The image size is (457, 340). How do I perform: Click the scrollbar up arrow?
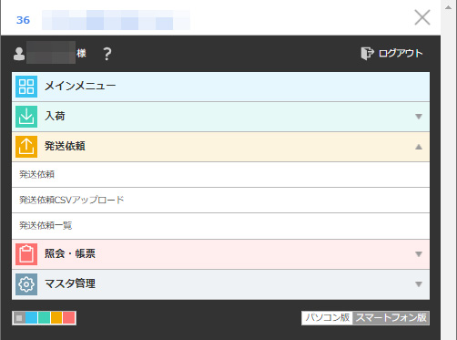coord(449,7)
